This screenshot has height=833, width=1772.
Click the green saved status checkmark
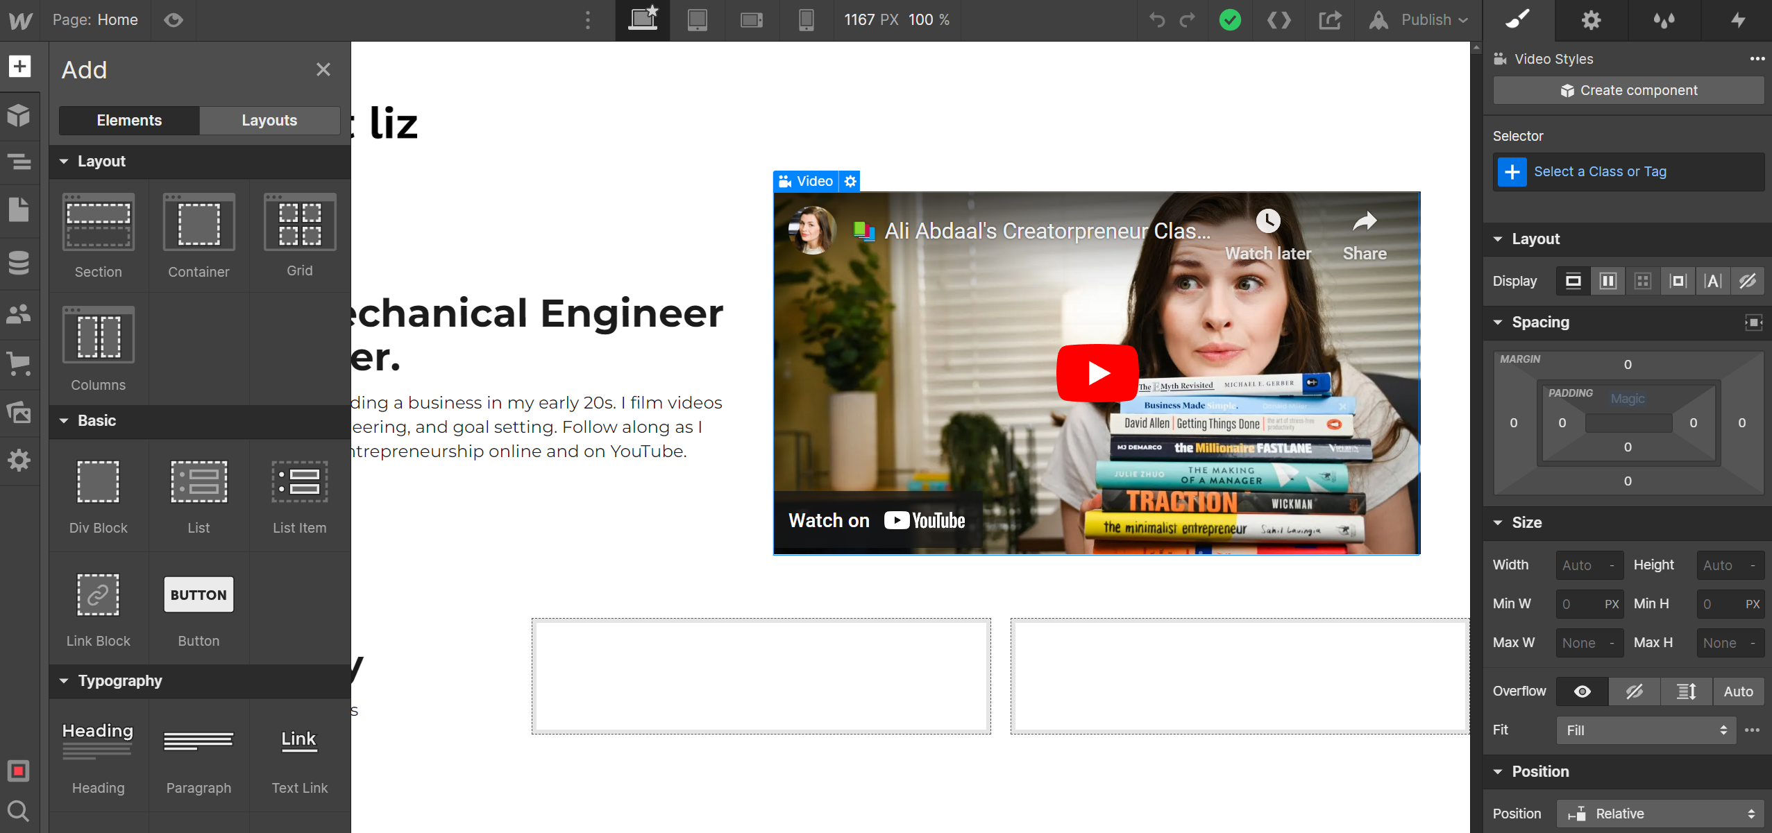[1230, 20]
